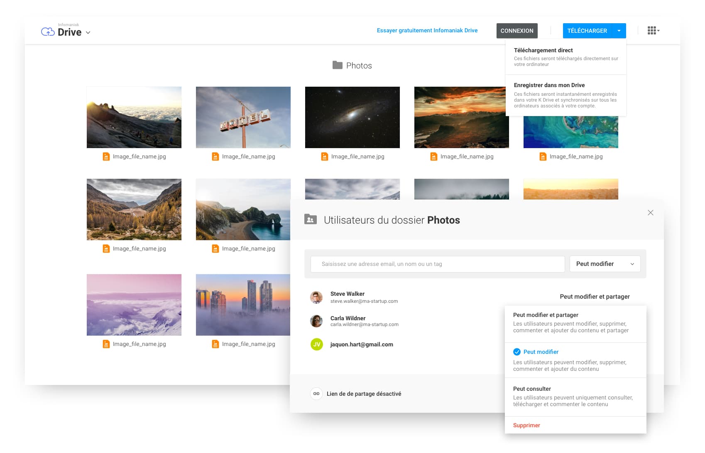Click the Photos folder icon in header
This screenshot has height=453, width=705.
337,65
